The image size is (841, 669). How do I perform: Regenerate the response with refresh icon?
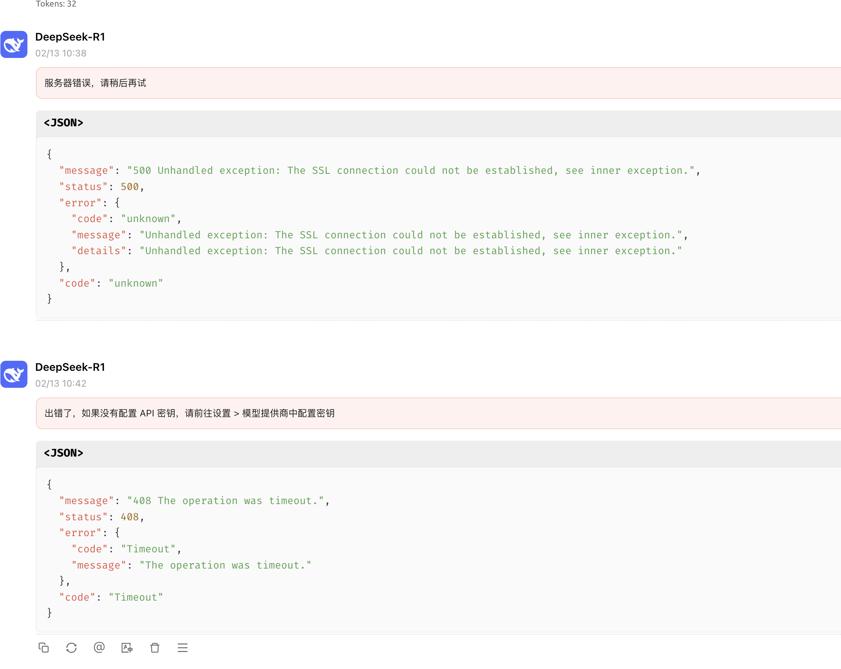point(71,647)
